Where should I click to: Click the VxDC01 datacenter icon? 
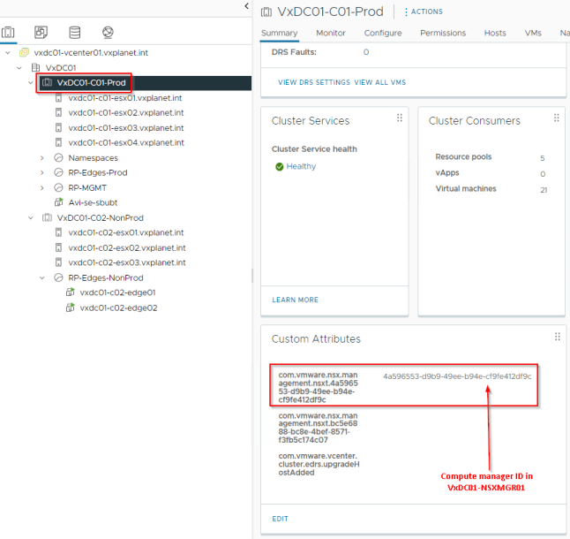[x=35, y=68]
